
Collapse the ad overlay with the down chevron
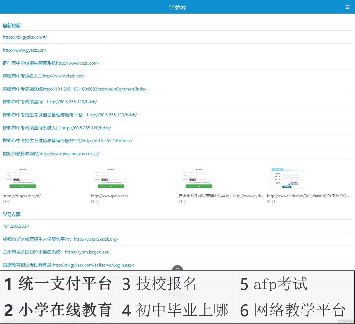pos(177,269)
